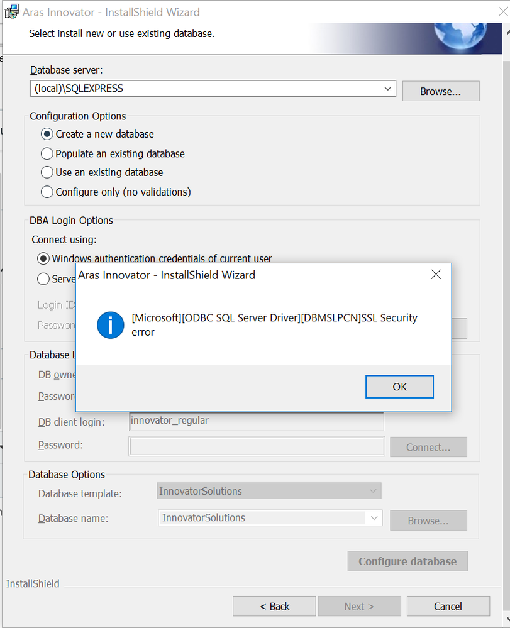Select Create a new database option
Screen dimensions: 510x628
(47, 134)
